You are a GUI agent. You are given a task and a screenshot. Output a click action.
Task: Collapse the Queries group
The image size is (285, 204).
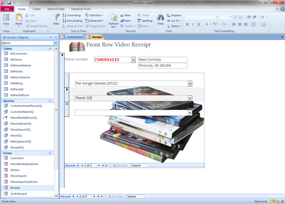pyautogui.click(x=50, y=101)
